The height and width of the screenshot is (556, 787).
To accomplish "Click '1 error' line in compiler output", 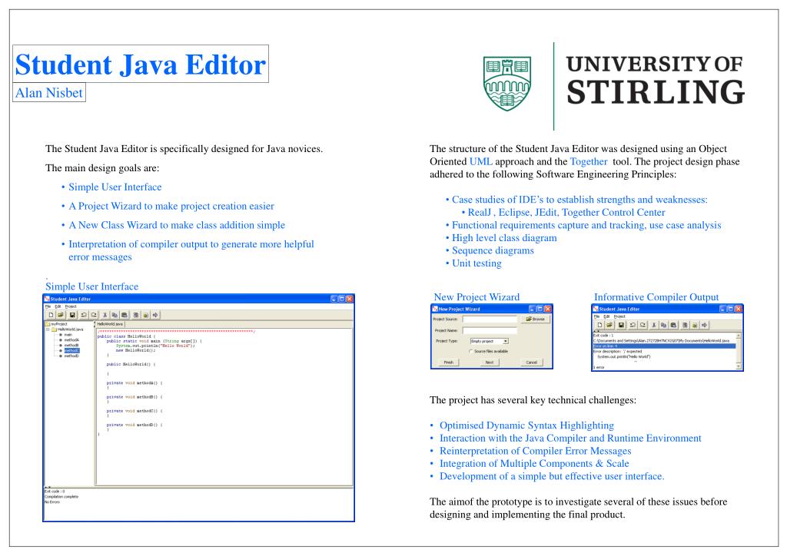I will pos(599,368).
